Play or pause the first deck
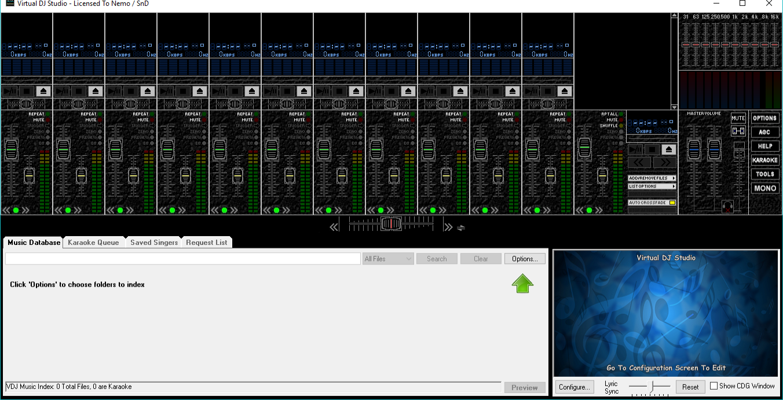 [9, 91]
